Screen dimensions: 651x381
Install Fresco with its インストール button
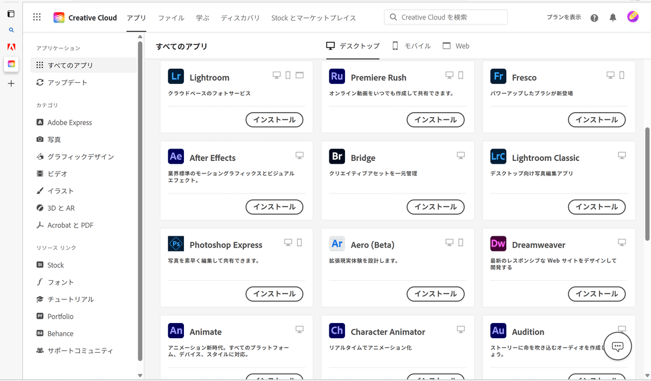click(x=597, y=120)
